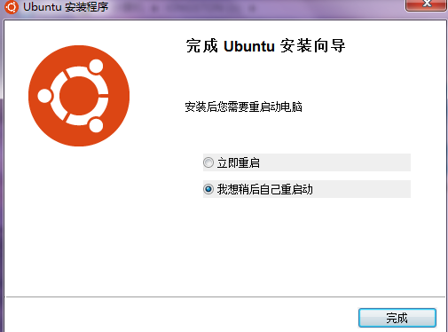Click the window title Ubuntu 安装程序

[x=66, y=7]
